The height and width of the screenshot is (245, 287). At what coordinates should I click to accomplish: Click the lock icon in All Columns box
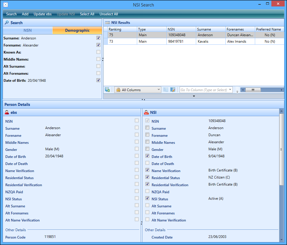(118, 90)
